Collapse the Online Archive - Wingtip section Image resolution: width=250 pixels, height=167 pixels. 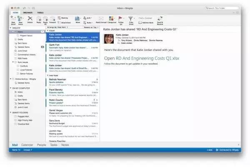[11, 79]
